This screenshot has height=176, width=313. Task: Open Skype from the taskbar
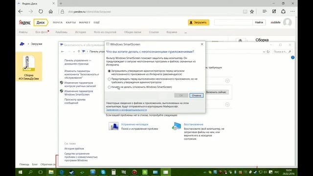pyautogui.click(x=103, y=172)
